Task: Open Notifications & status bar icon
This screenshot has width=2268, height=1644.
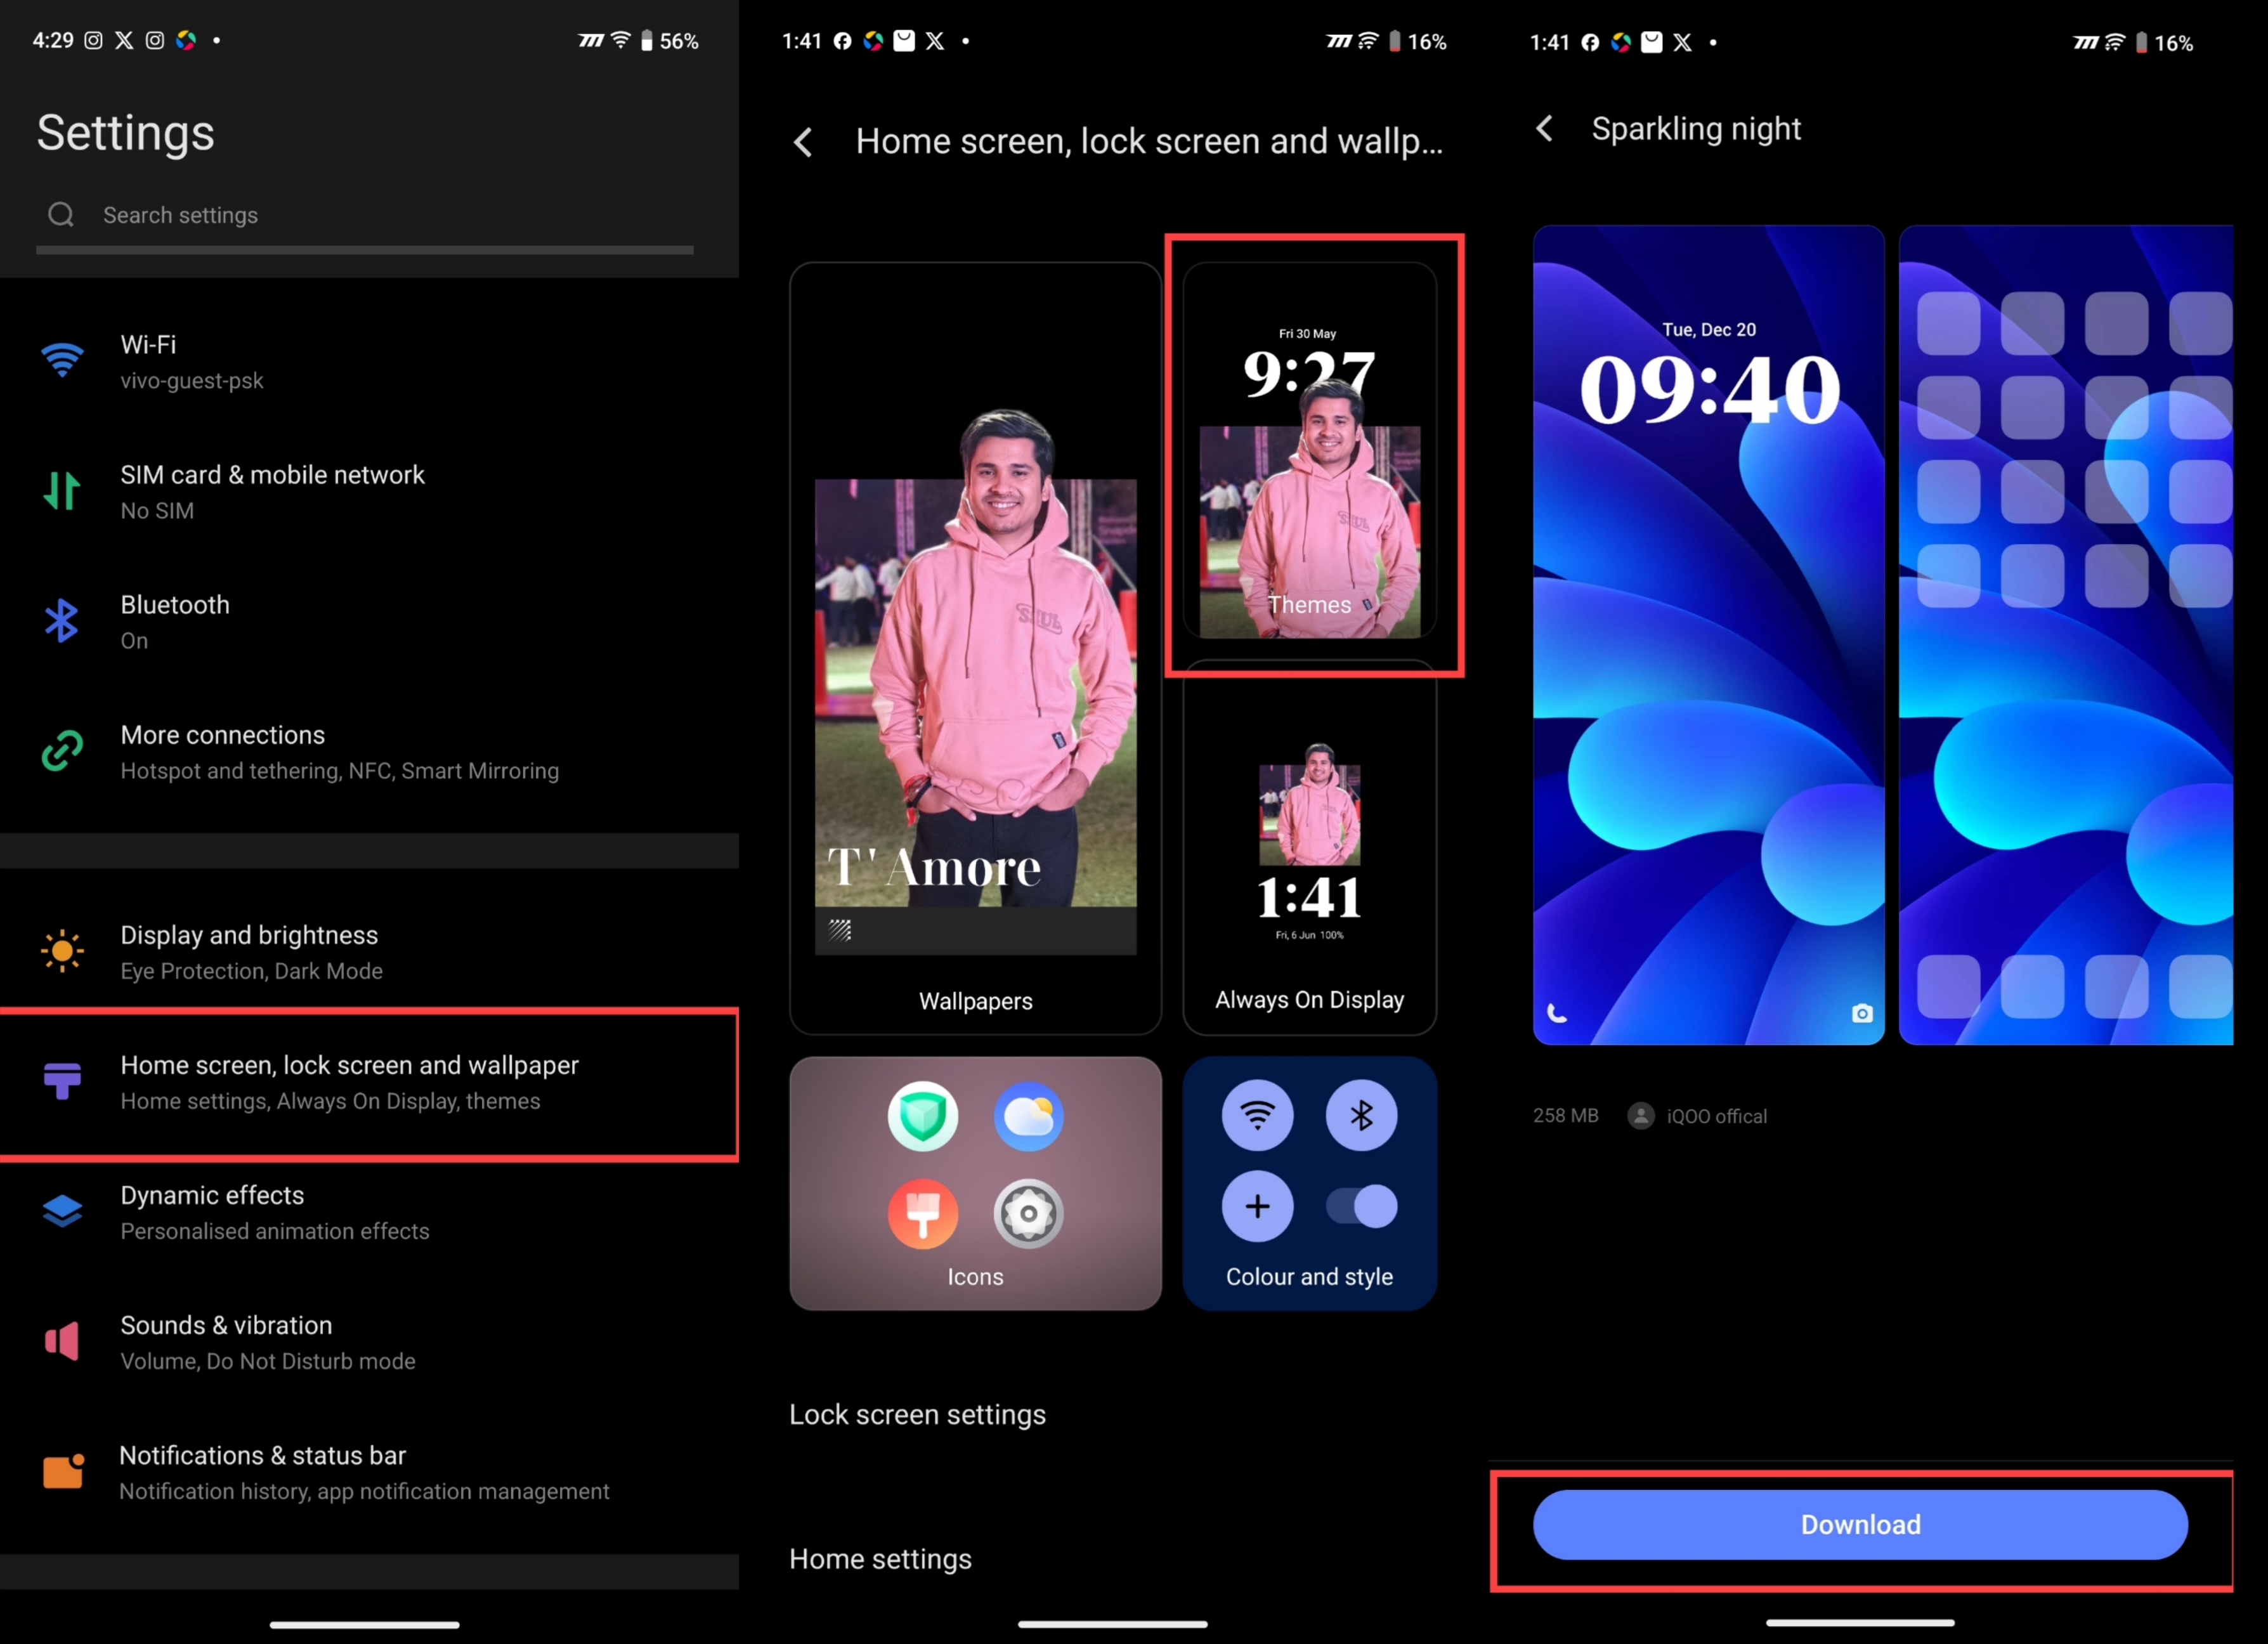Action: point(61,1471)
